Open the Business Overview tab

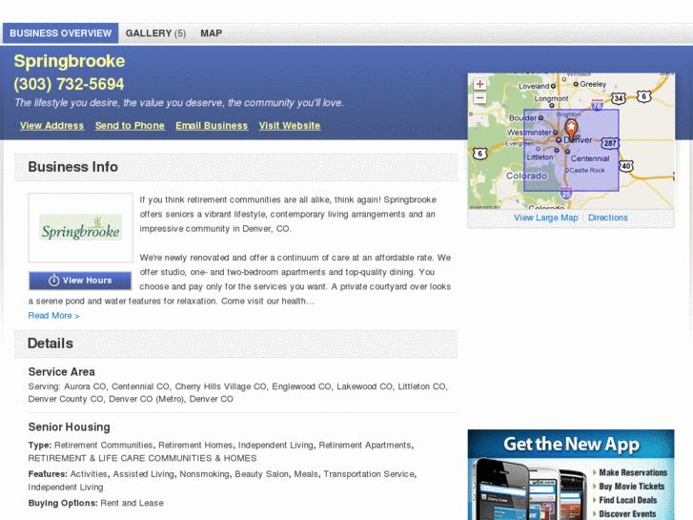[61, 33]
